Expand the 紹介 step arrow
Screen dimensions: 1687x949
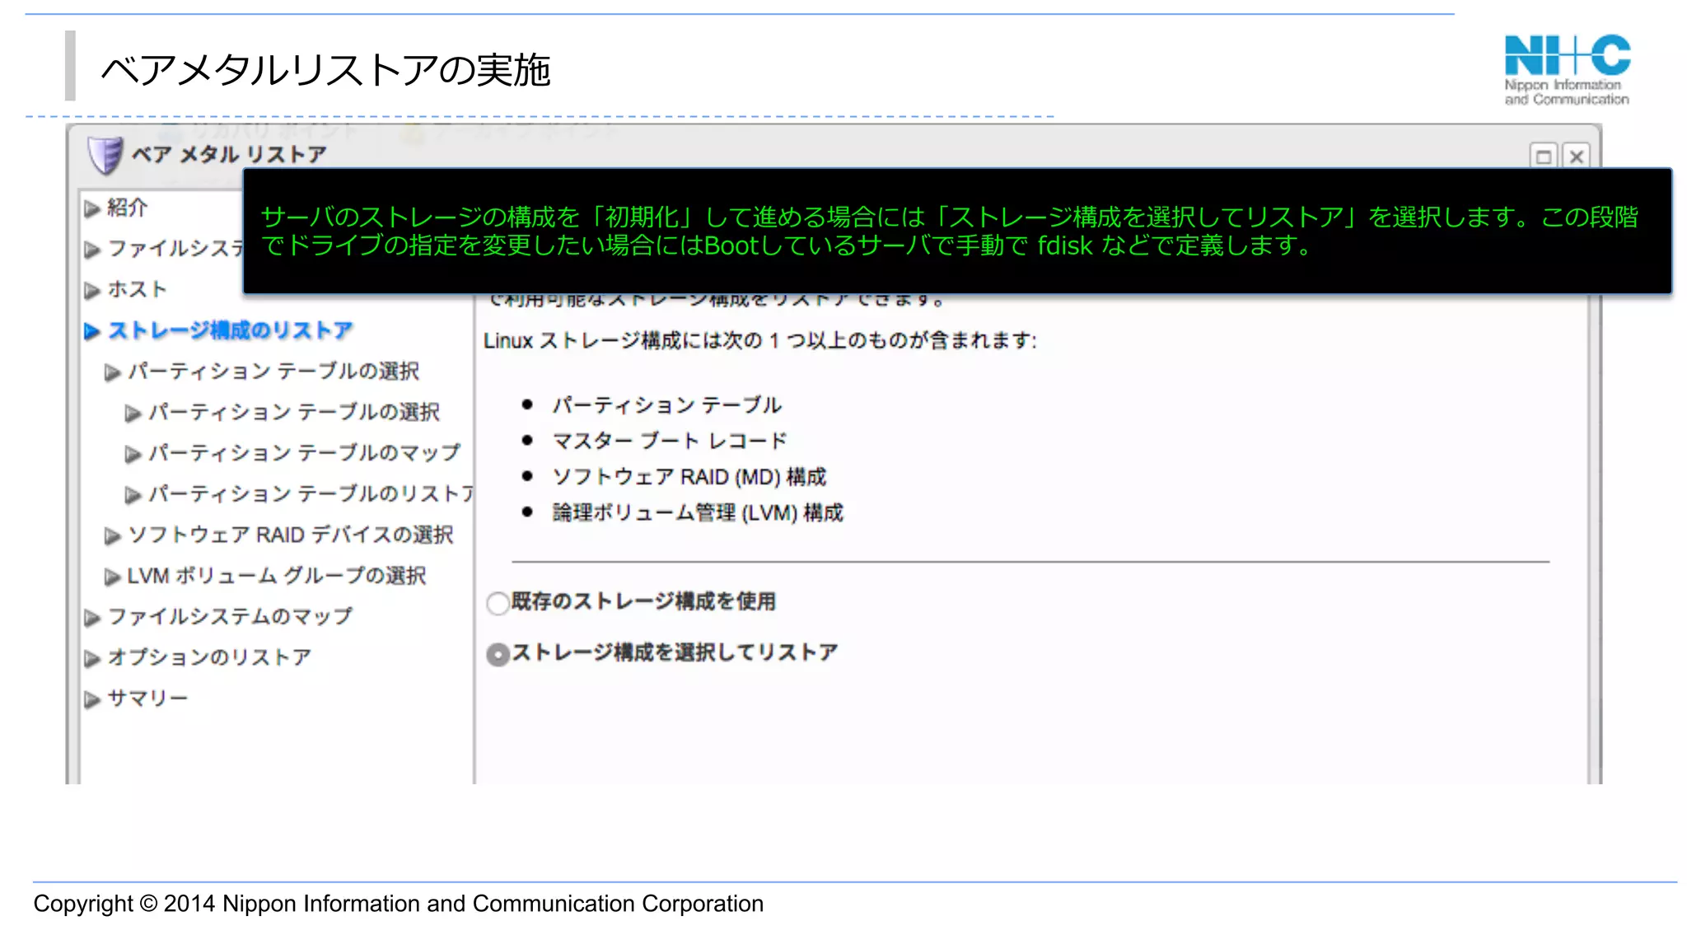[x=92, y=209]
